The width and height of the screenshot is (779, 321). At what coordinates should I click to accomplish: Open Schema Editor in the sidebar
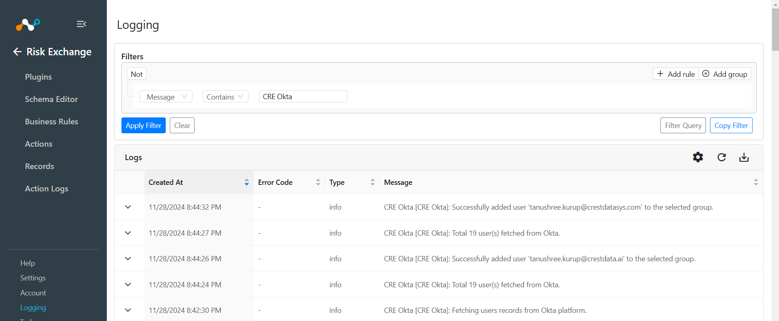click(x=51, y=99)
